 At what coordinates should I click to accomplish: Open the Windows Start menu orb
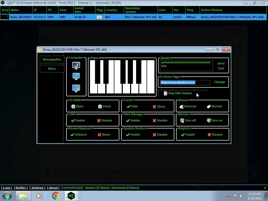point(7,196)
